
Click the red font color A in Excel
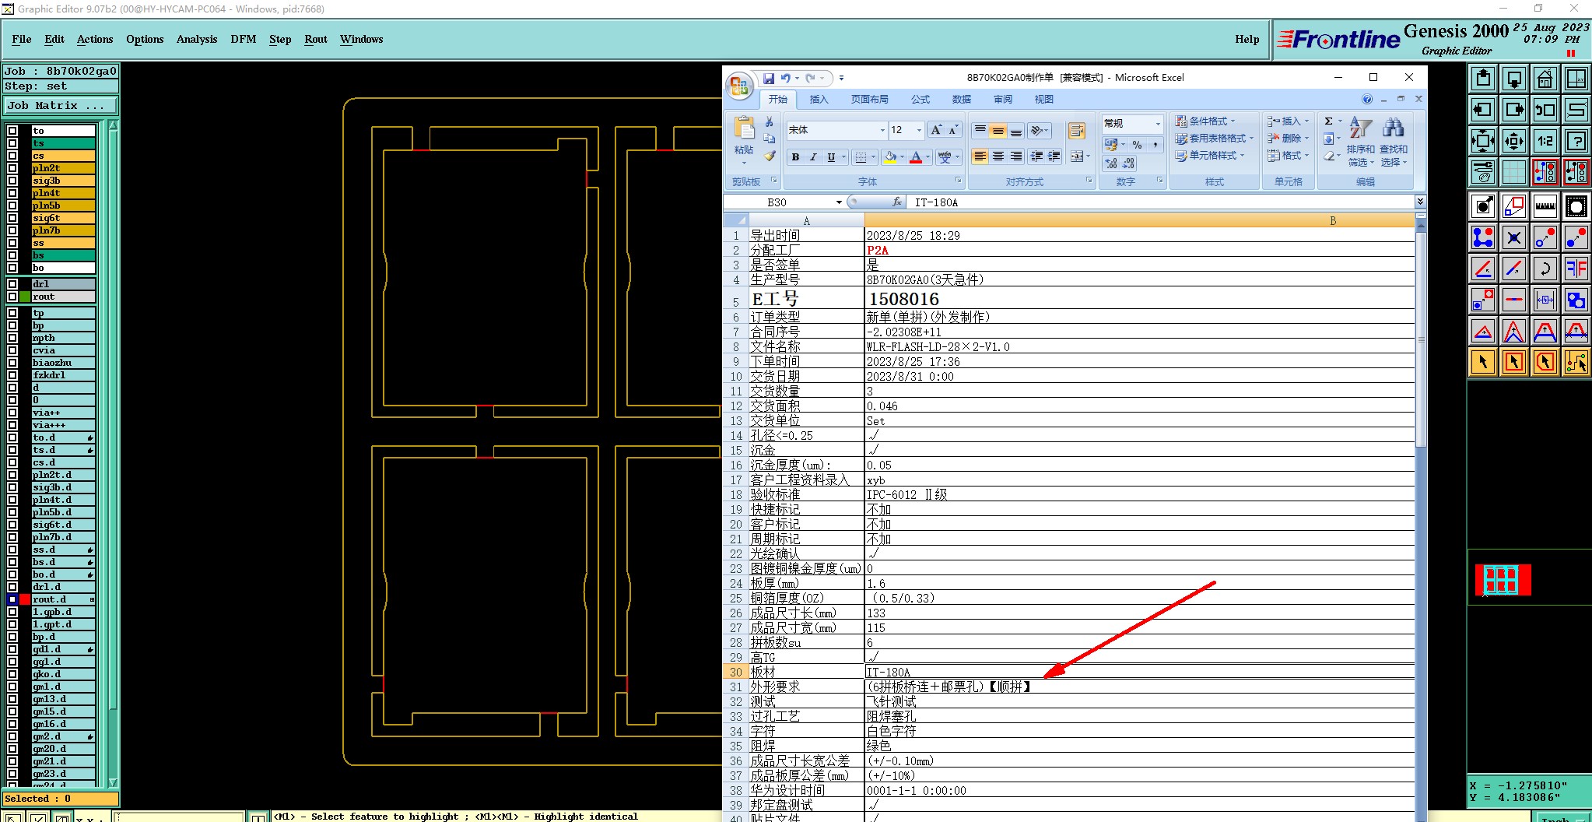coord(916,157)
